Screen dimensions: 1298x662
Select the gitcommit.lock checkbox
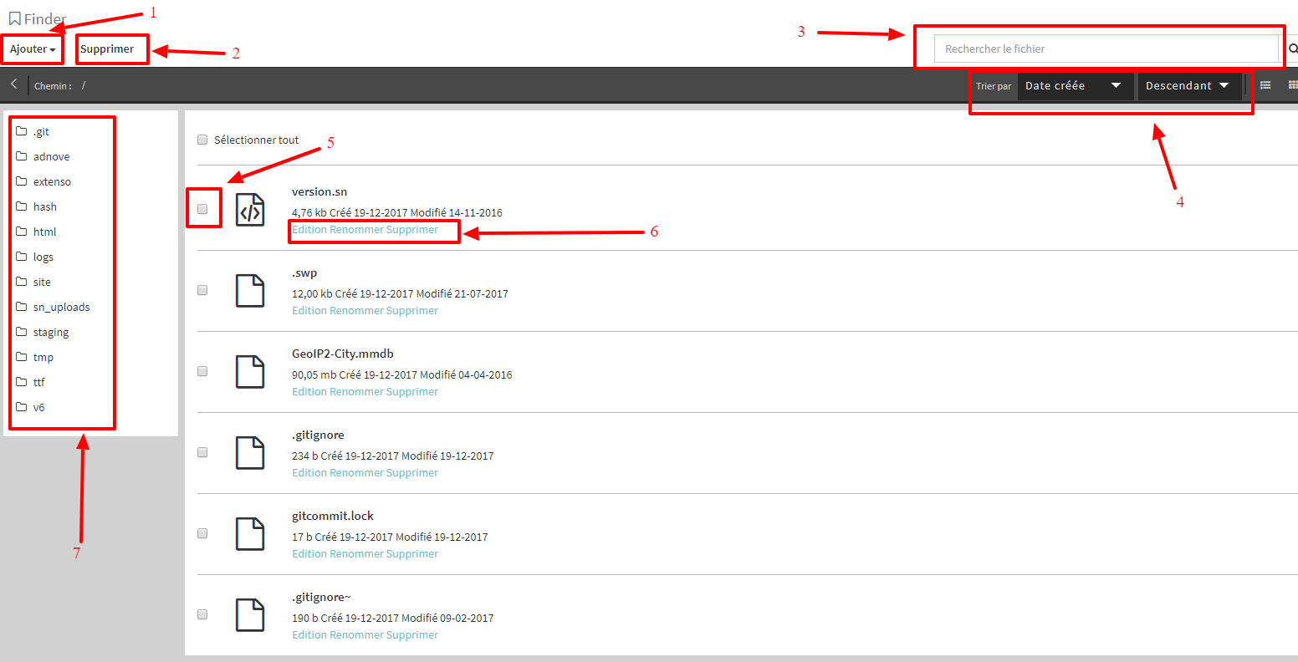coord(202,533)
